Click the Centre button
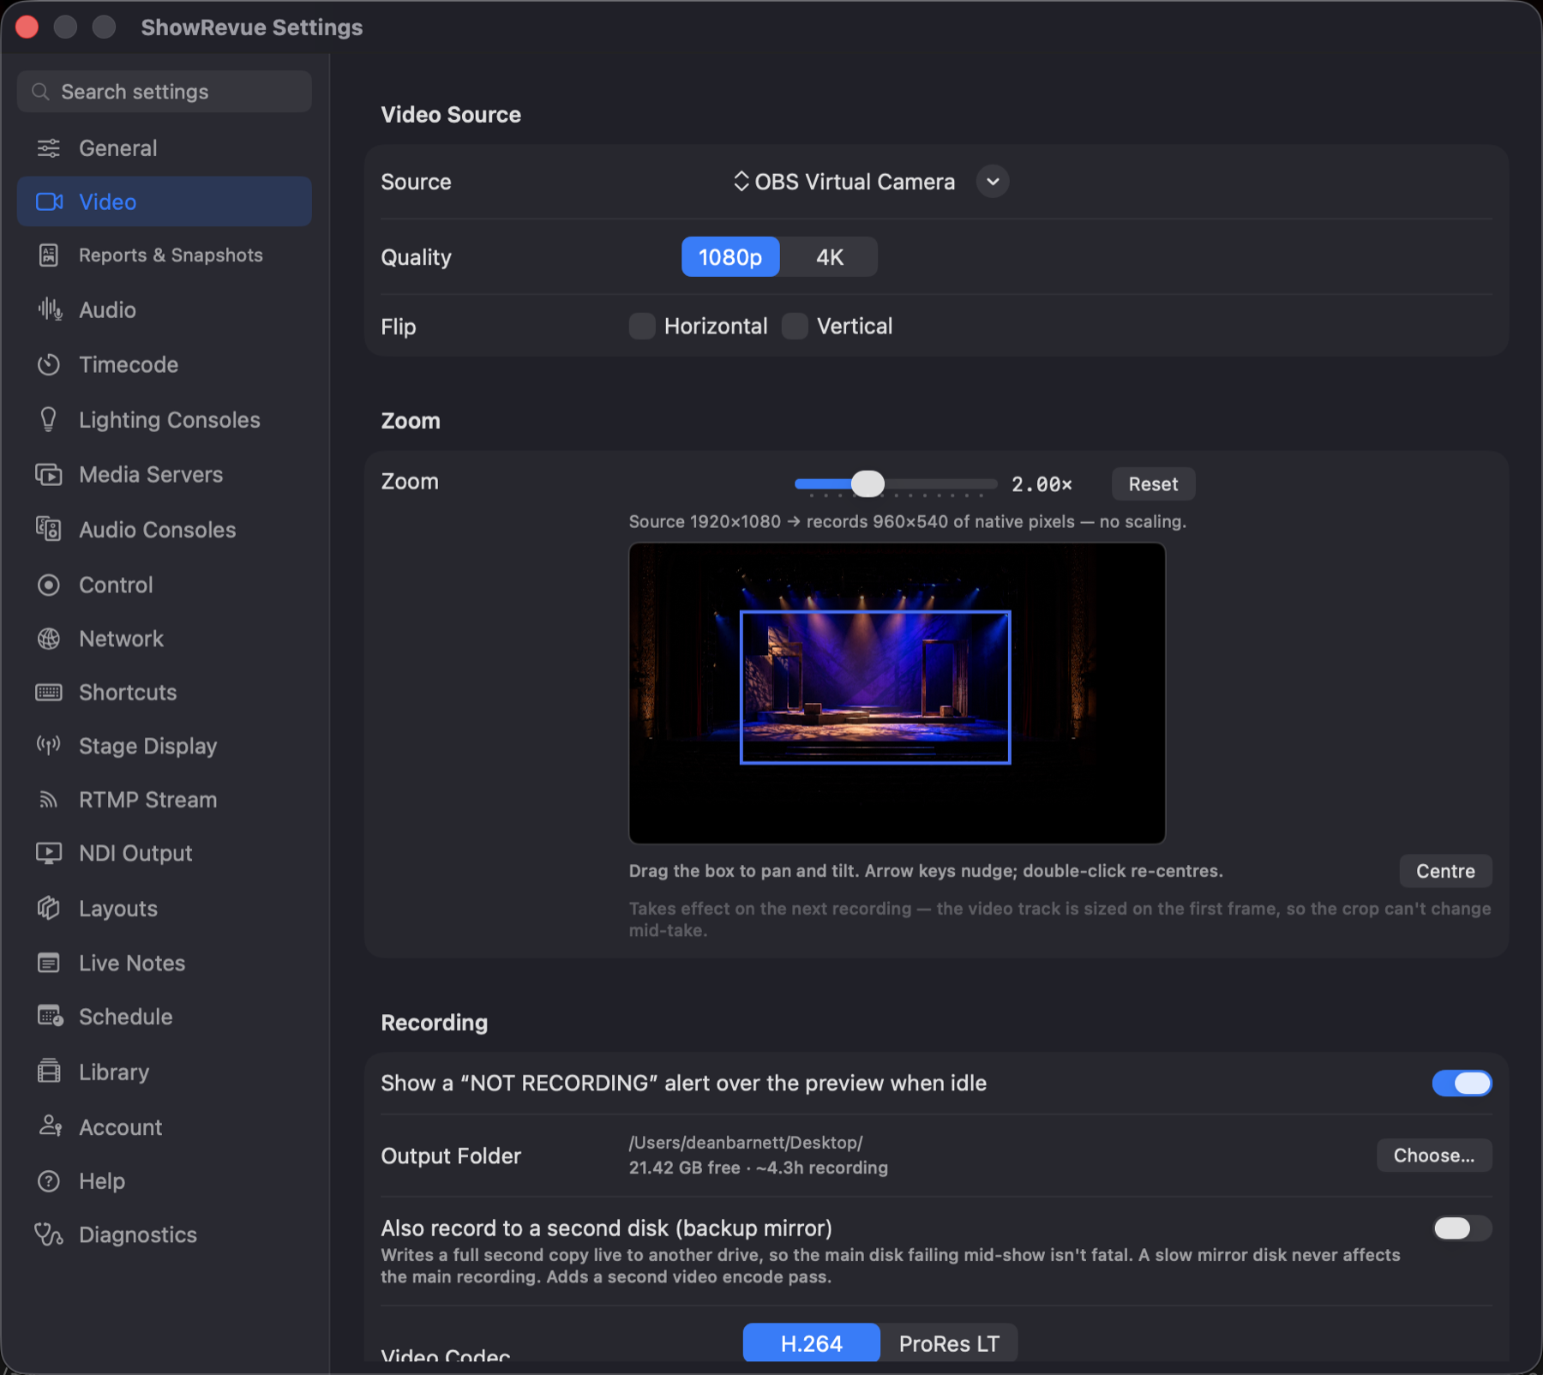Image resolution: width=1543 pixels, height=1375 pixels. click(x=1445, y=871)
